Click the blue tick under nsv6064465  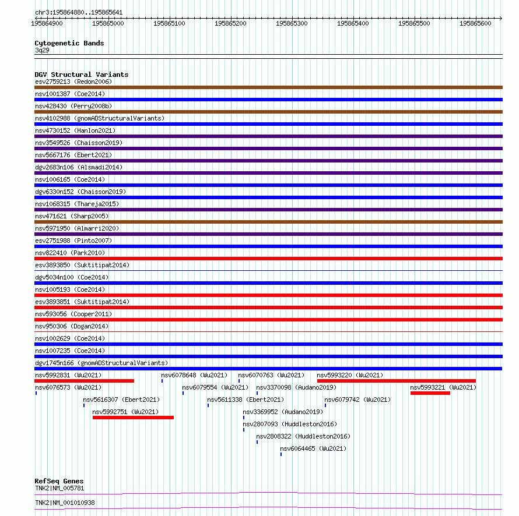coord(281,454)
